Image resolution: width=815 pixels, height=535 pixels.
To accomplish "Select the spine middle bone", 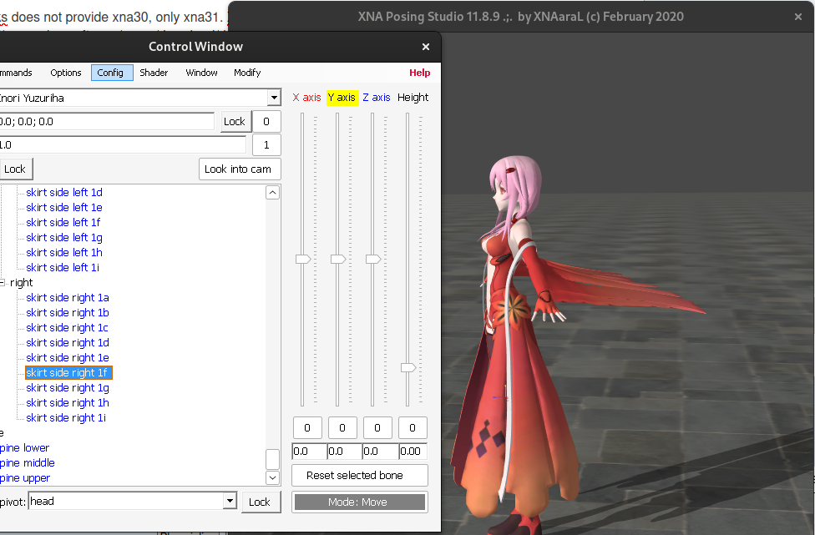I will pyautogui.click(x=27, y=462).
